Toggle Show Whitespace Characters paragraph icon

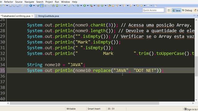49,6
